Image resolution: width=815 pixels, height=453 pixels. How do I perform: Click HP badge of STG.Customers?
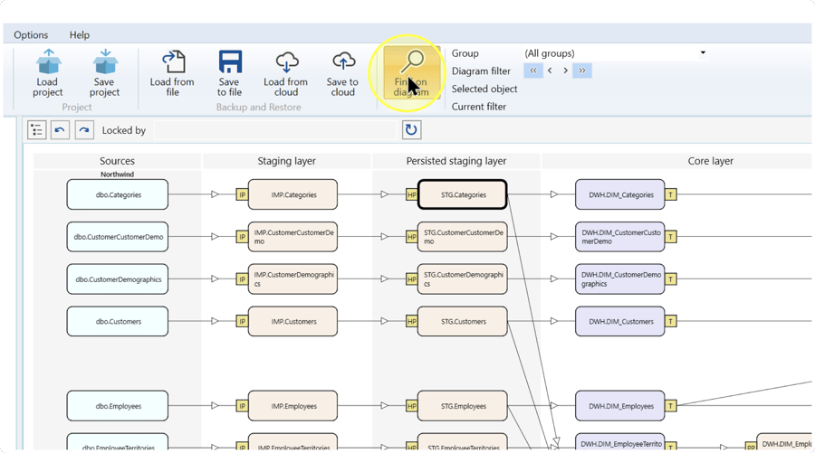[412, 321]
